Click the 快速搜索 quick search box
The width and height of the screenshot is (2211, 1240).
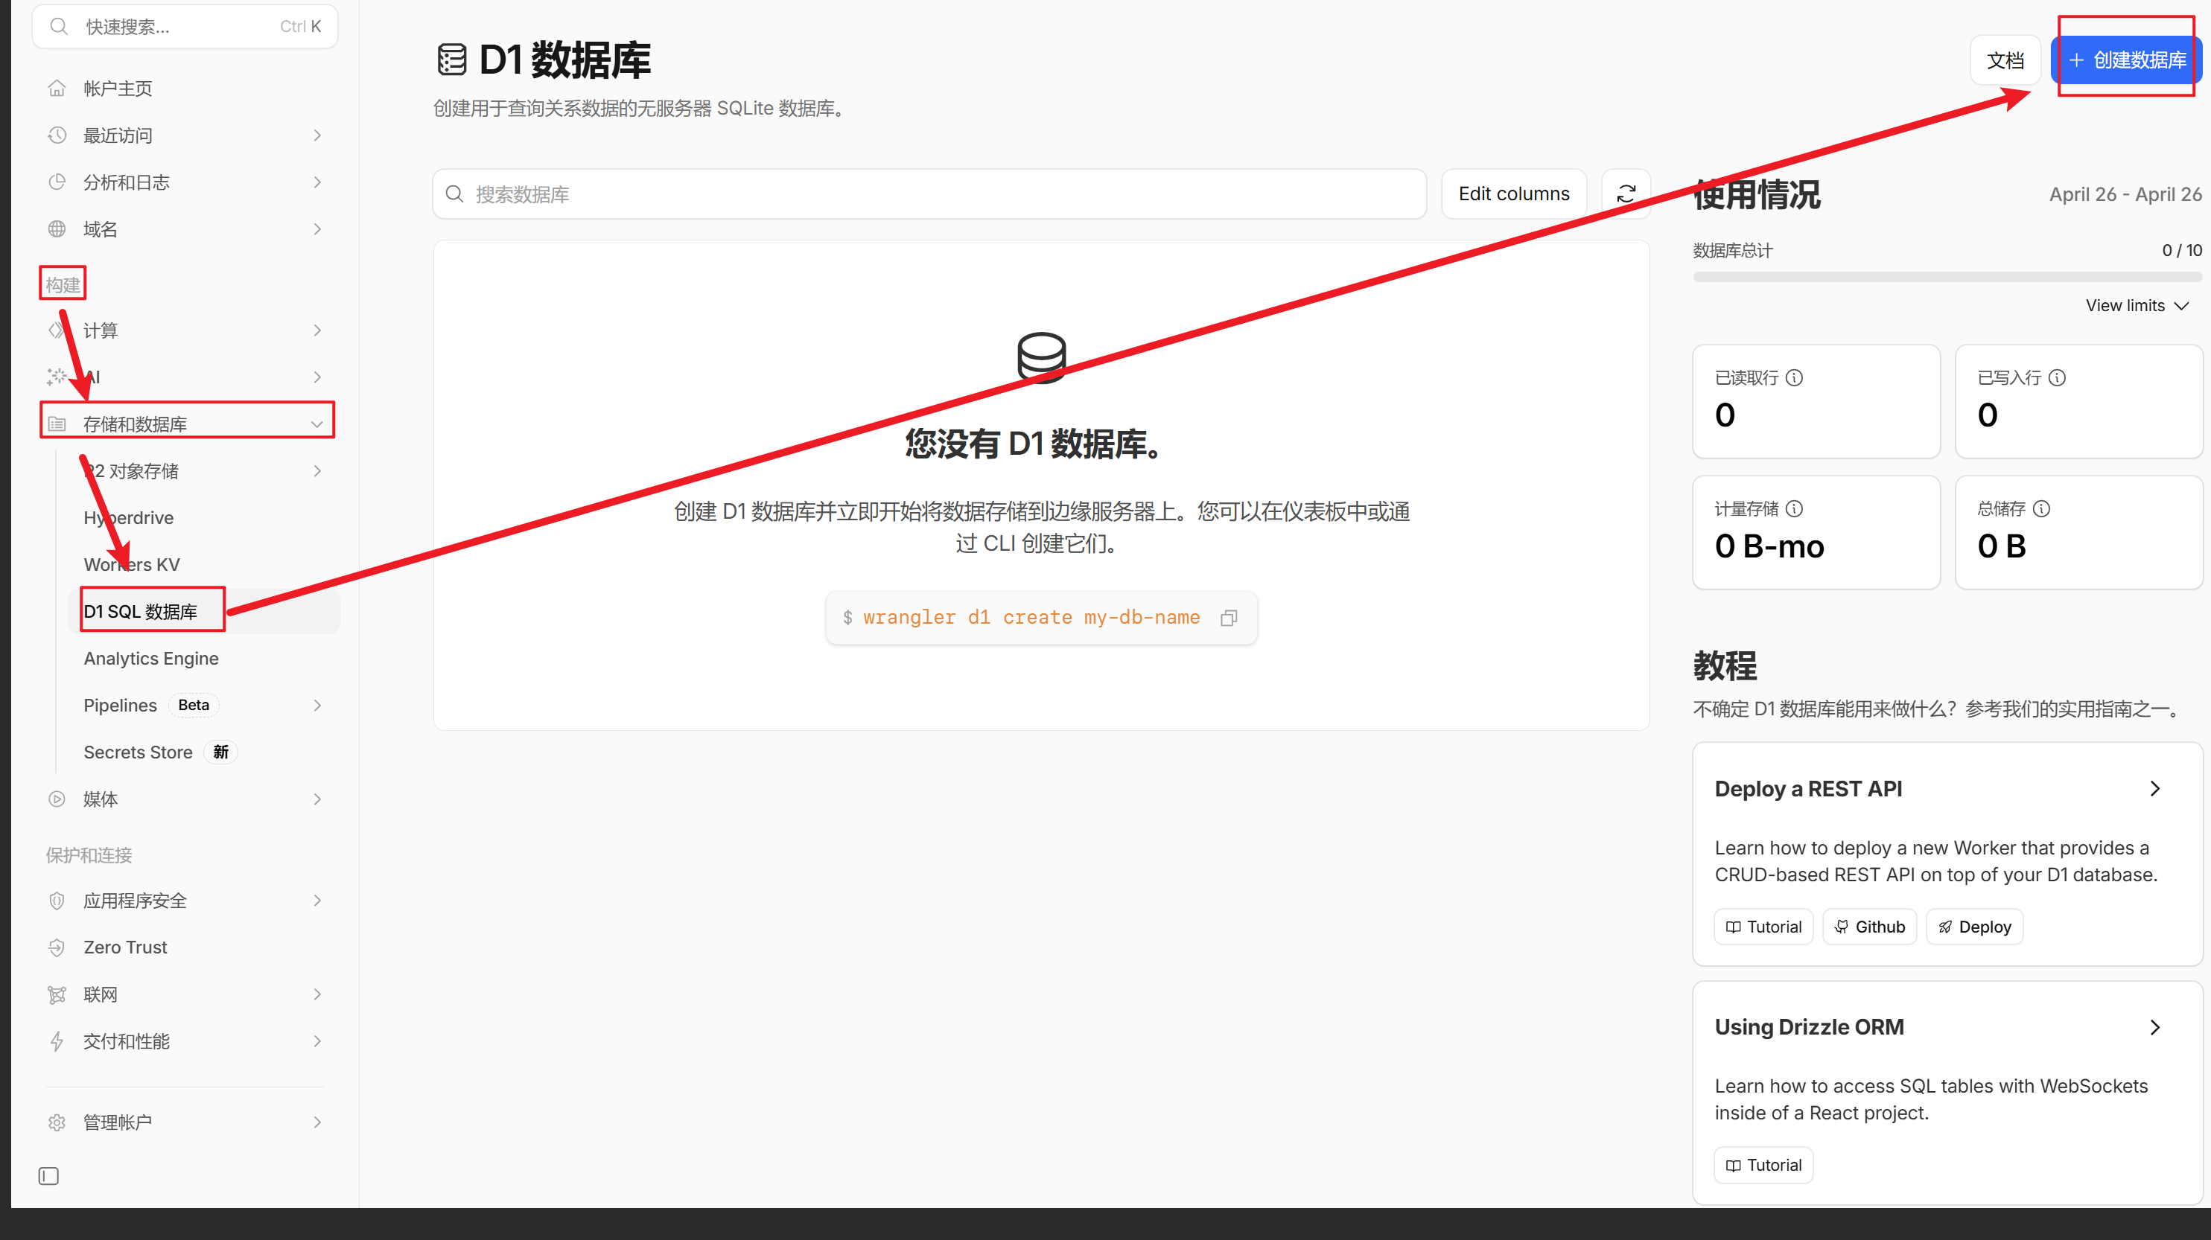pyautogui.click(x=185, y=27)
